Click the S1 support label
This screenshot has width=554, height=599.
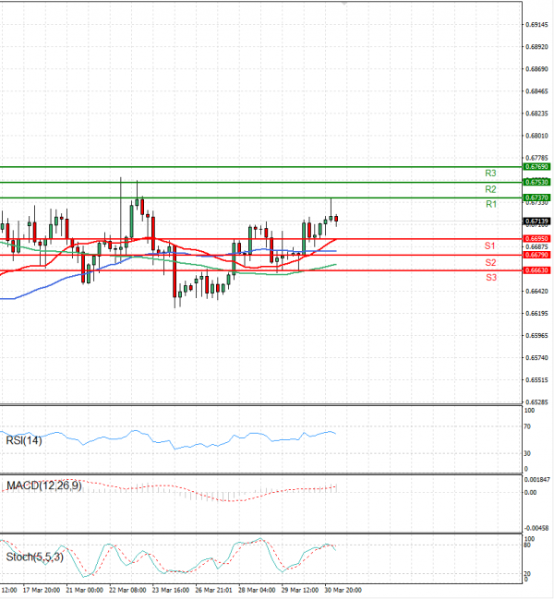coord(489,246)
